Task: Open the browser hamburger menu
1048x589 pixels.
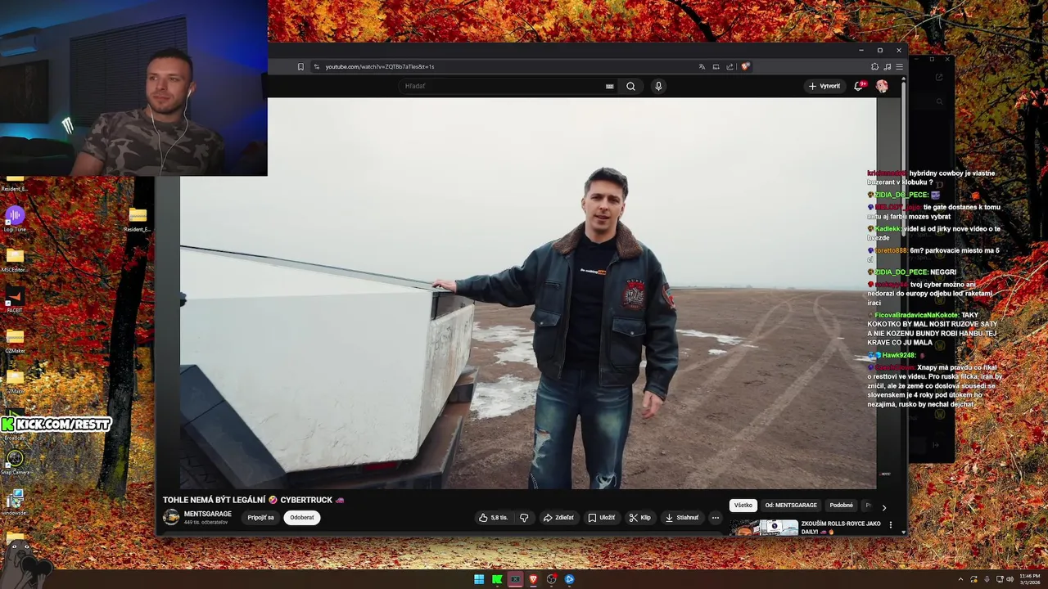Action: click(x=899, y=66)
